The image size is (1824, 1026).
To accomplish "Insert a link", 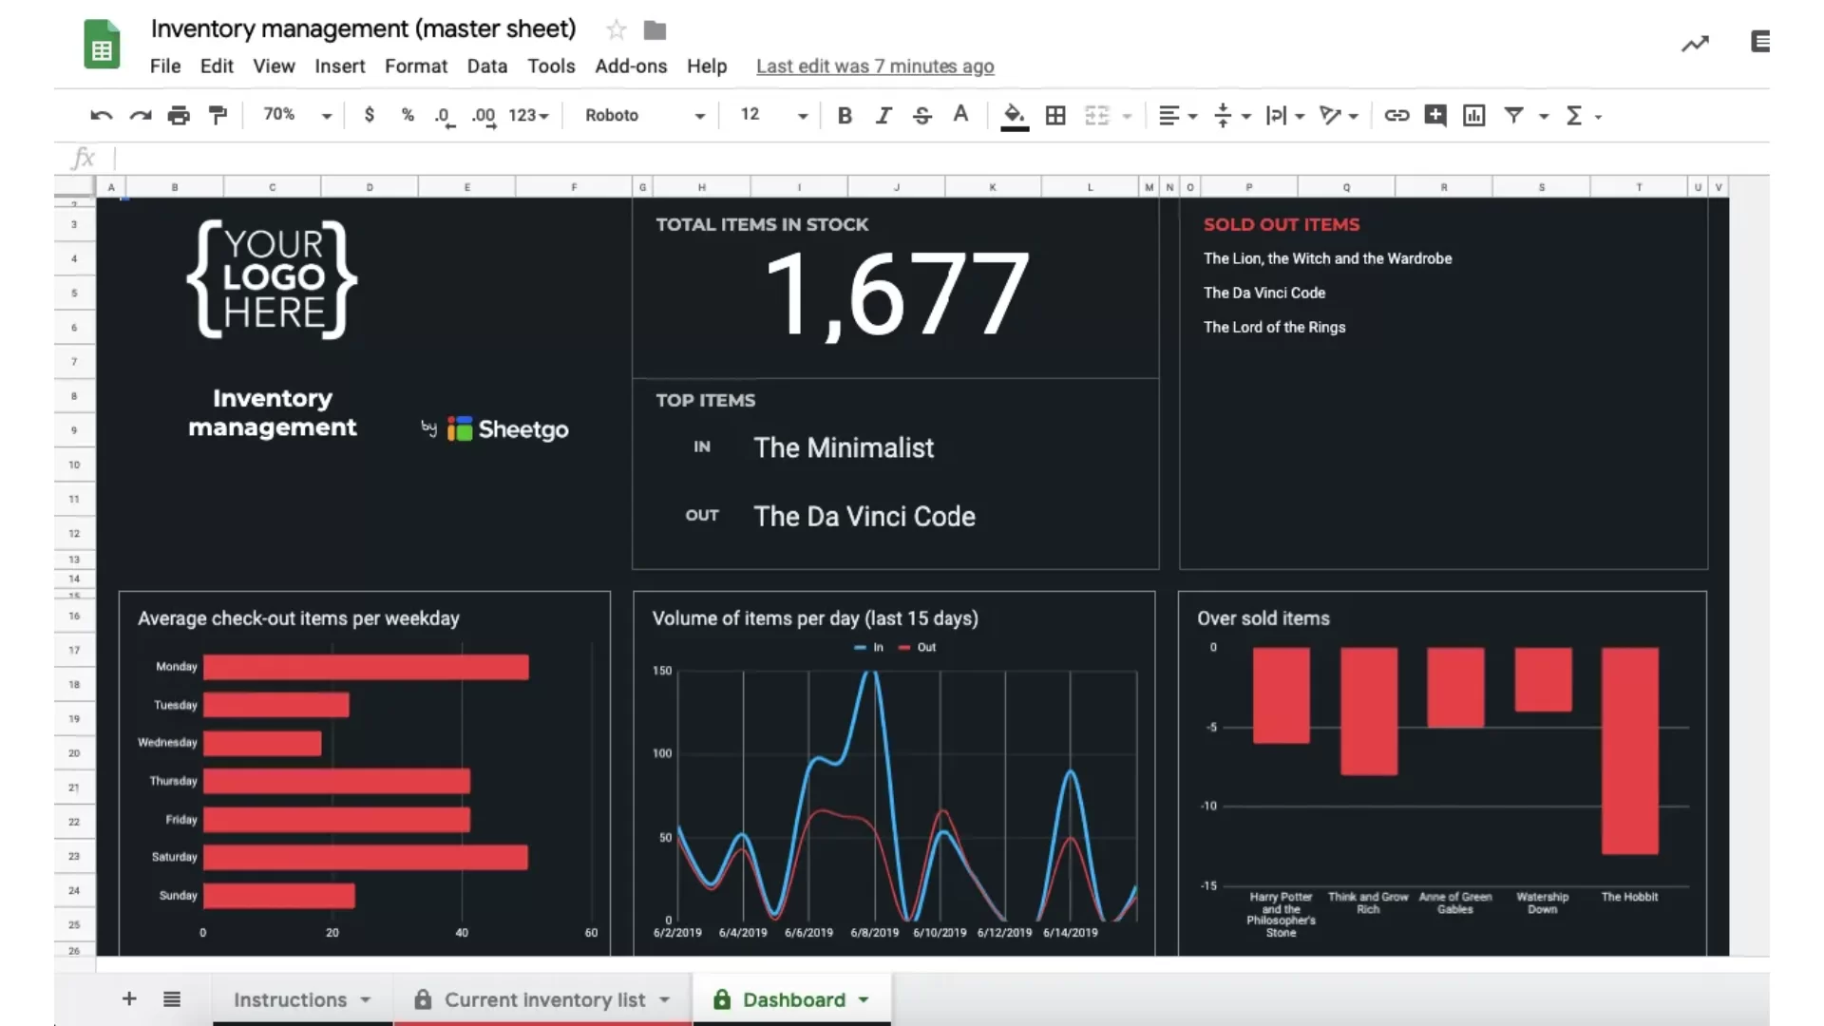I will (1396, 115).
